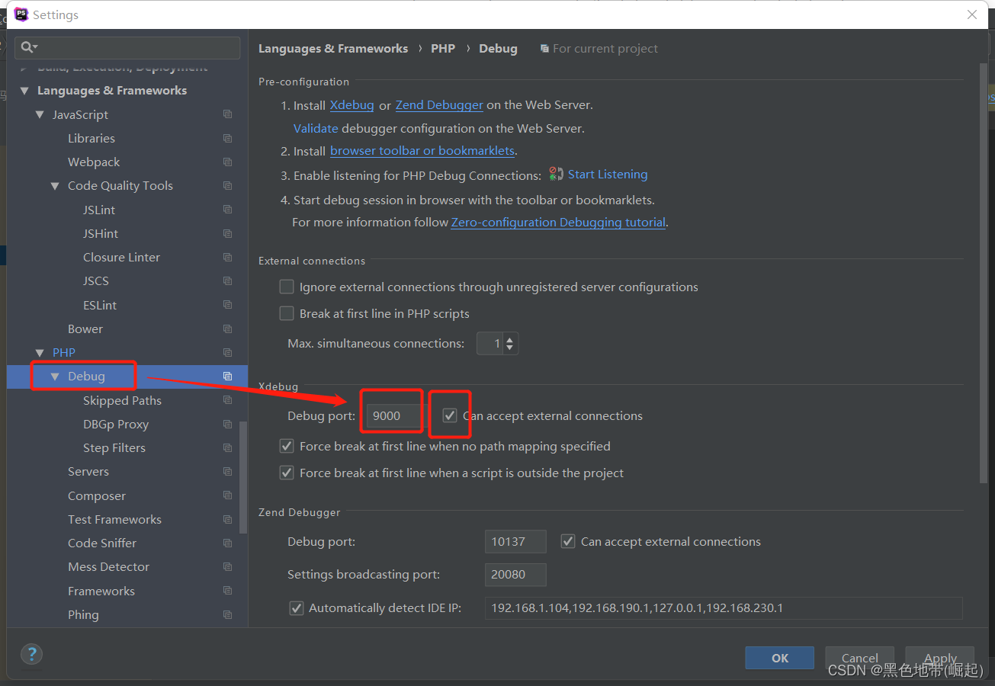Click the Max simultaneous connections spinner arrows

coord(510,344)
